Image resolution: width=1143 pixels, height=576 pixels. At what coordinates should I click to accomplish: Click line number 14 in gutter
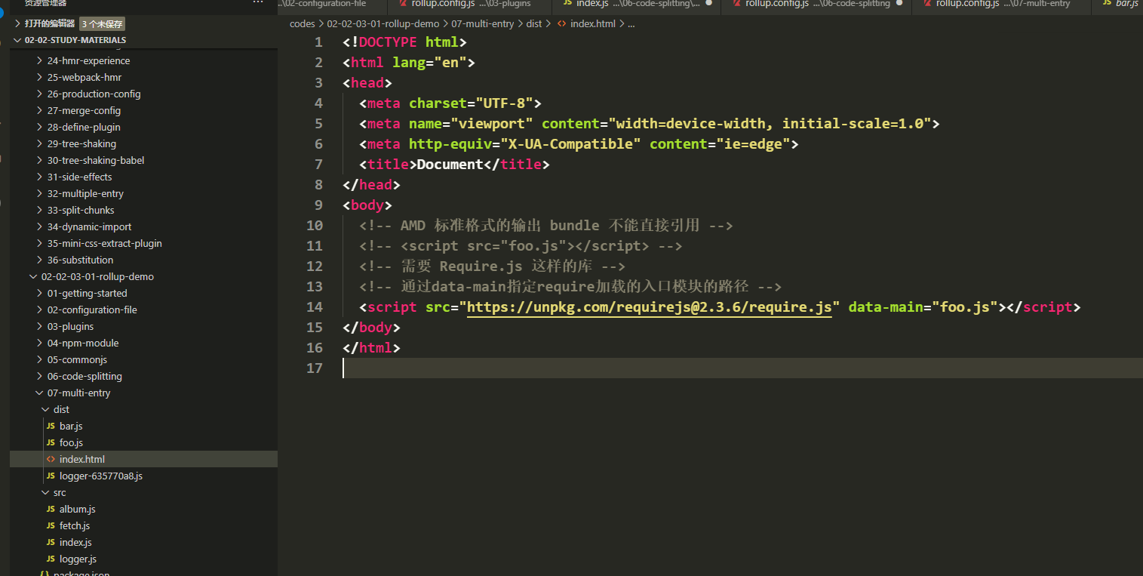(315, 307)
